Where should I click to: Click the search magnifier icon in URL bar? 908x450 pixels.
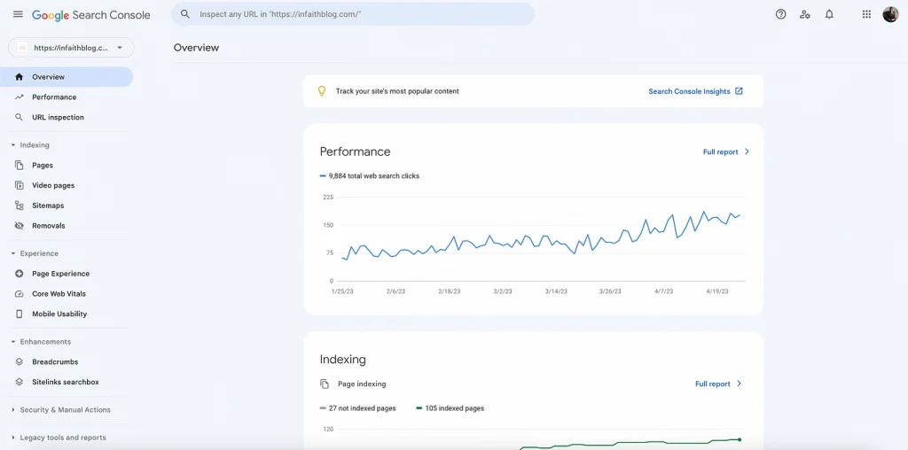coord(185,14)
